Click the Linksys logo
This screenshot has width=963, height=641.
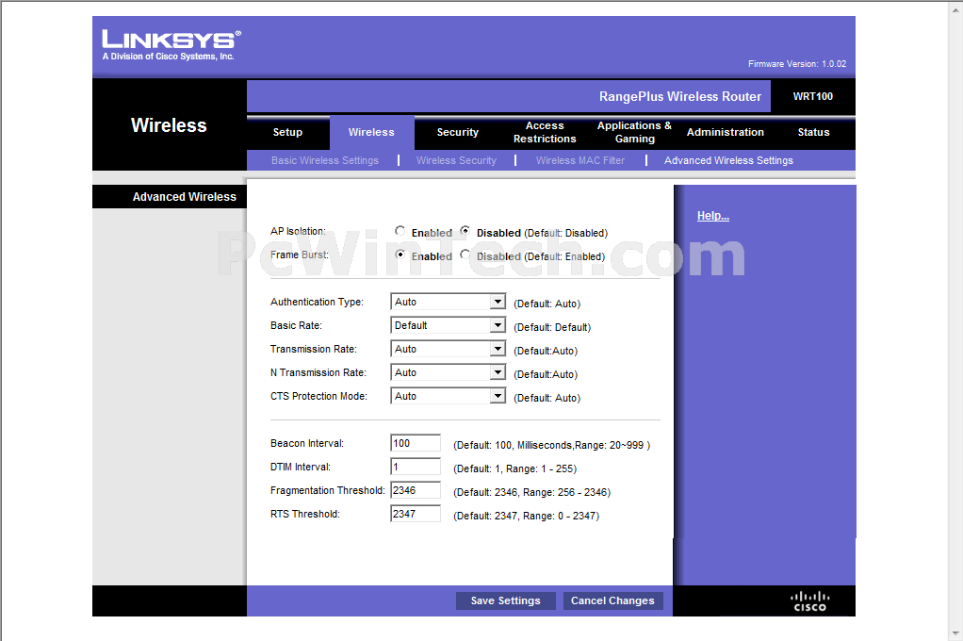tap(171, 45)
